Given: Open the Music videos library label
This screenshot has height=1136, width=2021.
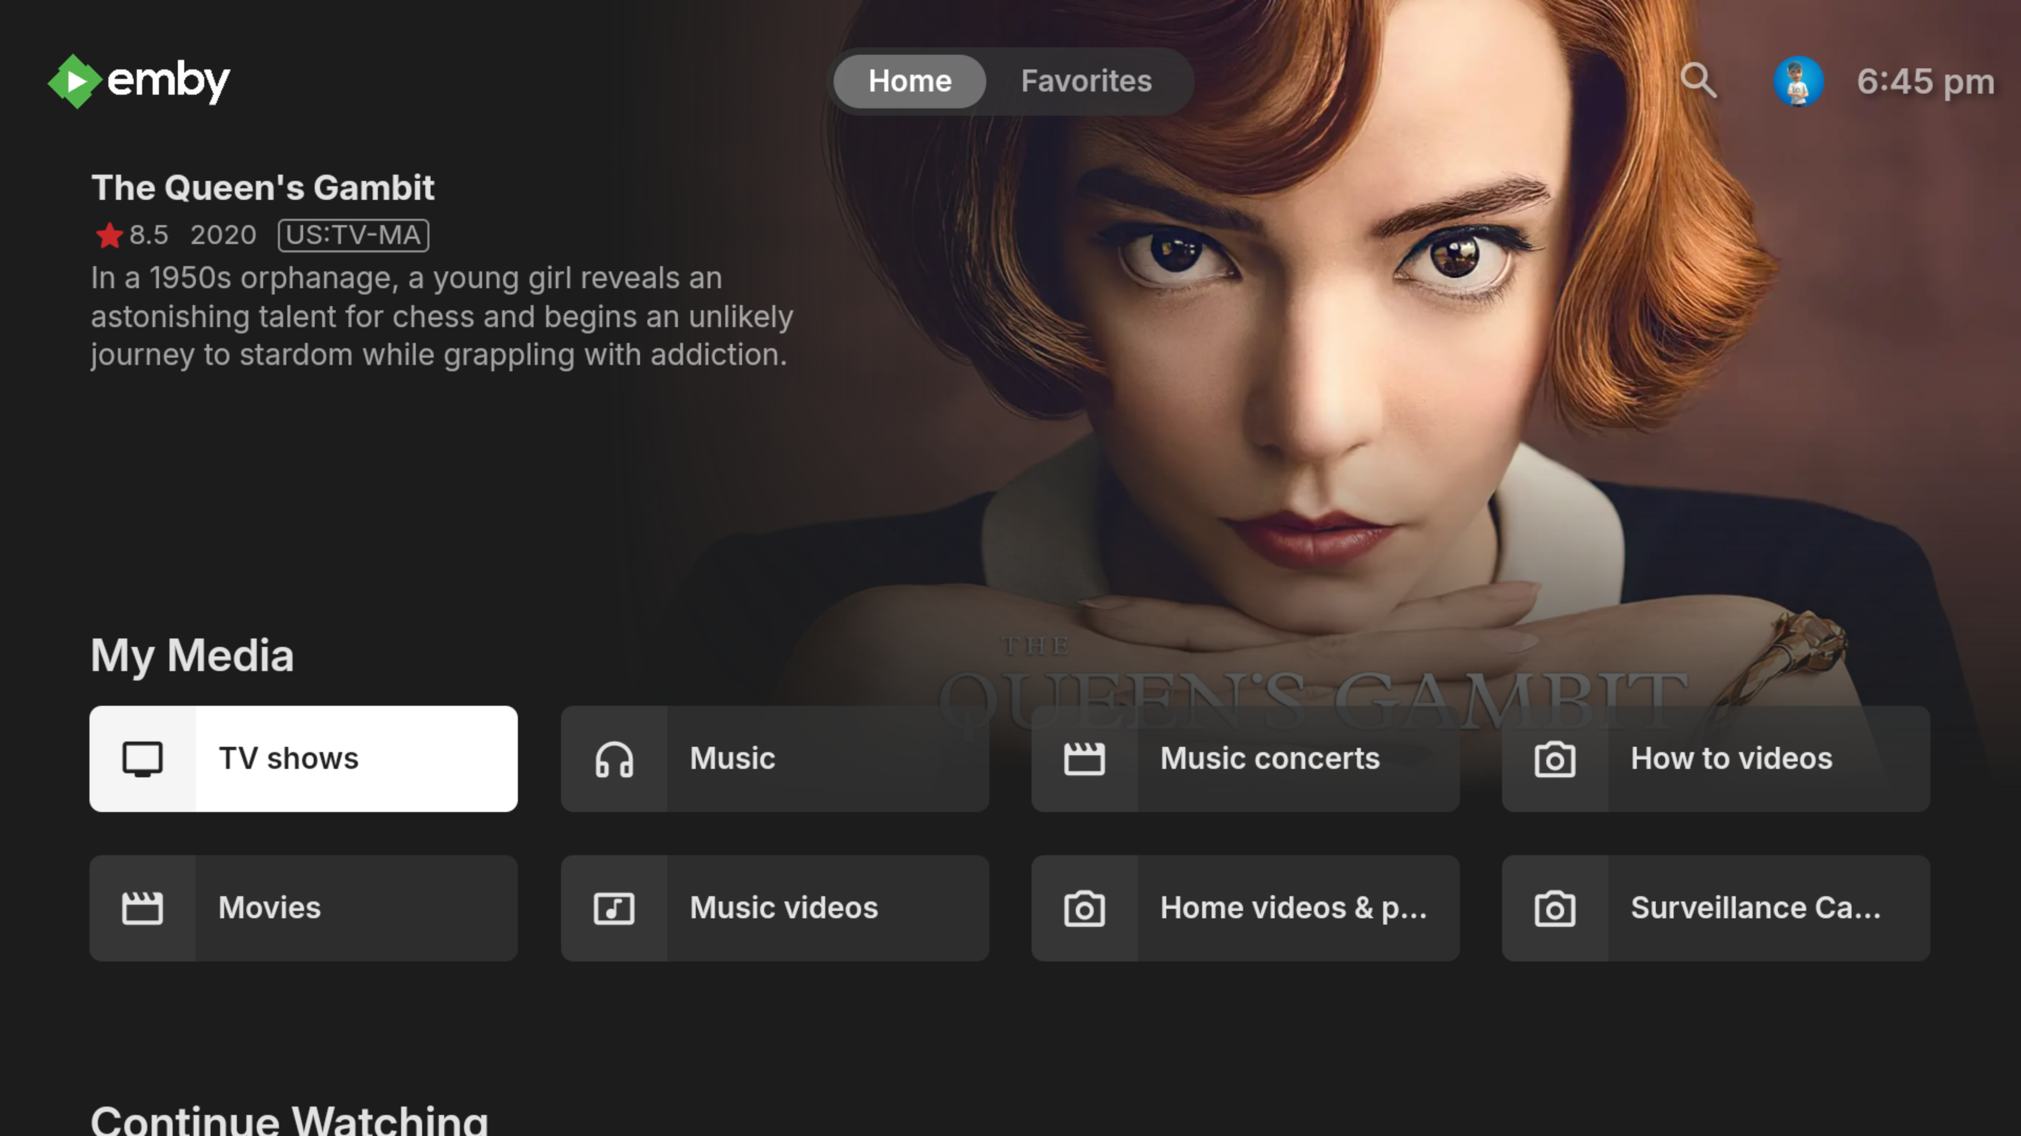Looking at the screenshot, I should tap(783, 907).
